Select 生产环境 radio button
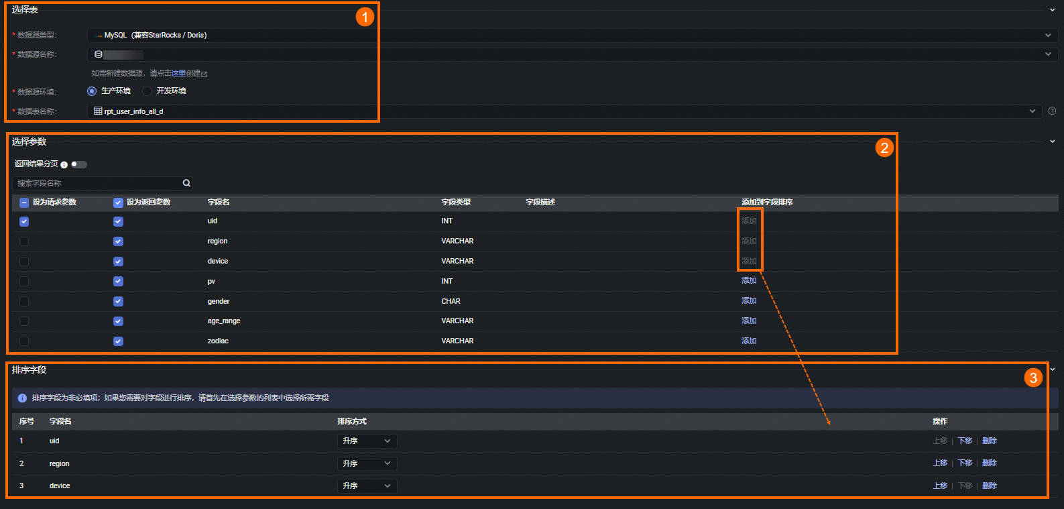 pos(92,91)
